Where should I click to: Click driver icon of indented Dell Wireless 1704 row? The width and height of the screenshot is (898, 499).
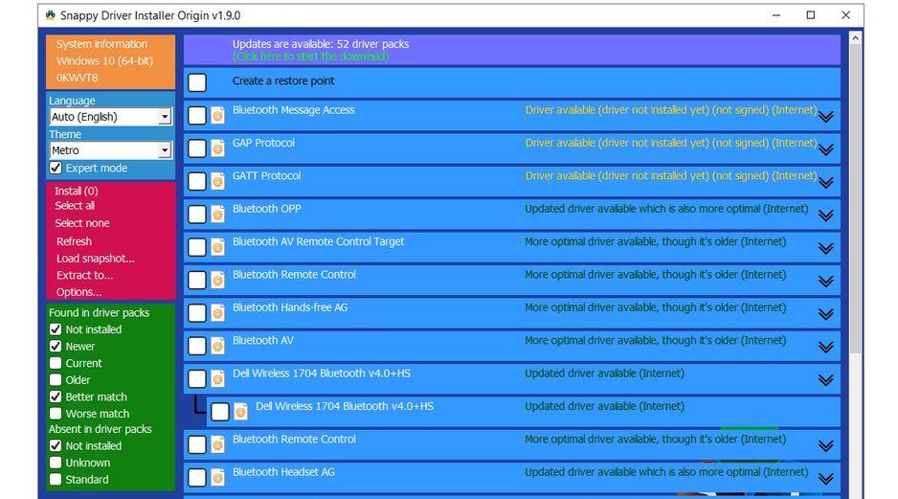tap(240, 411)
